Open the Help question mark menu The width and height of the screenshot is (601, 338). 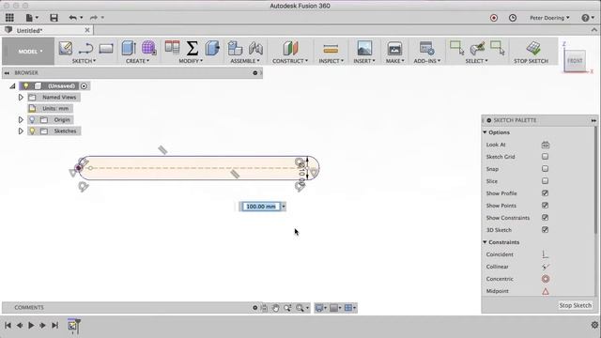(587, 18)
